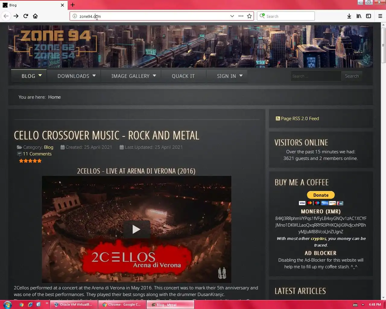The image size is (386, 309).
Task: Expand the DOWNLOADS dropdown arrow
Action: [94, 75]
